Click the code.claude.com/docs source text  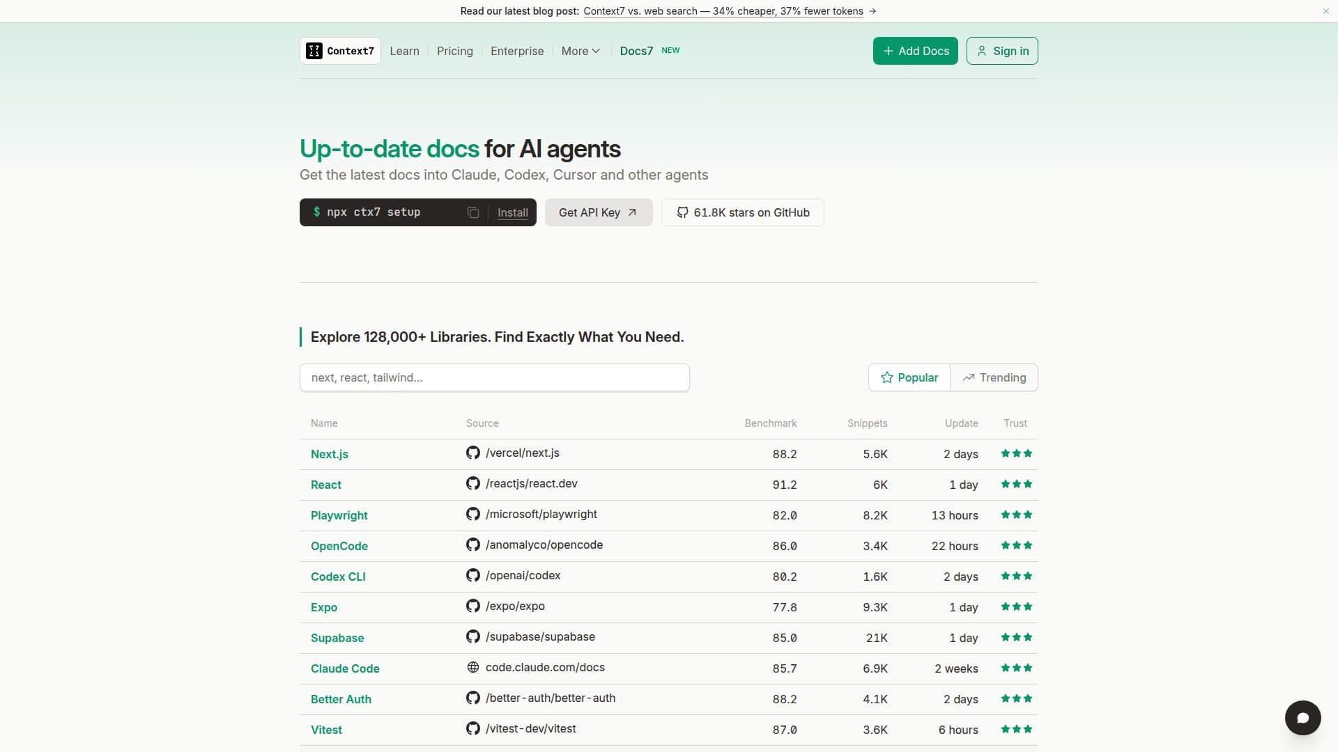click(x=545, y=667)
